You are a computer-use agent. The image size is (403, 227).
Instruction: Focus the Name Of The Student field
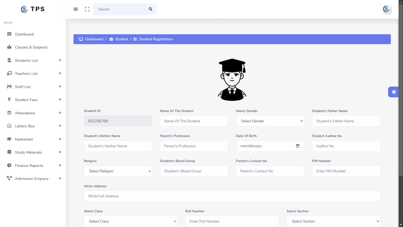click(194, 121)
